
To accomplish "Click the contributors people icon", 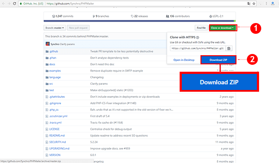I will coord(167,16).
